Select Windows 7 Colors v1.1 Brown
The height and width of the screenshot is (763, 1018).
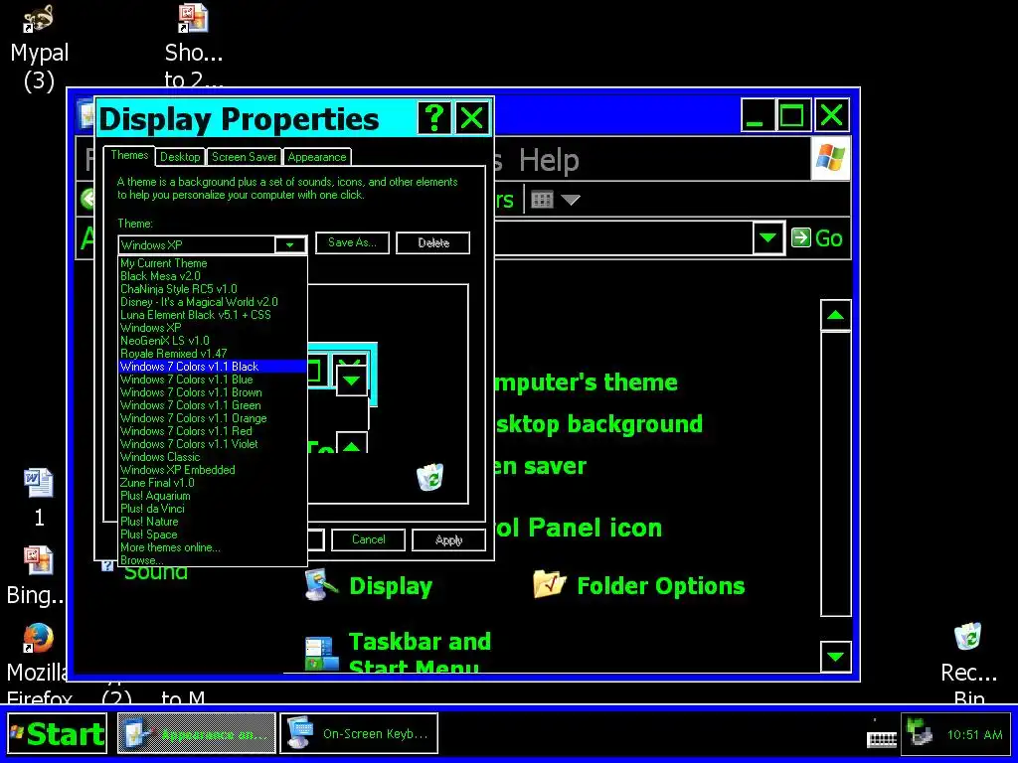pos(213,392)
